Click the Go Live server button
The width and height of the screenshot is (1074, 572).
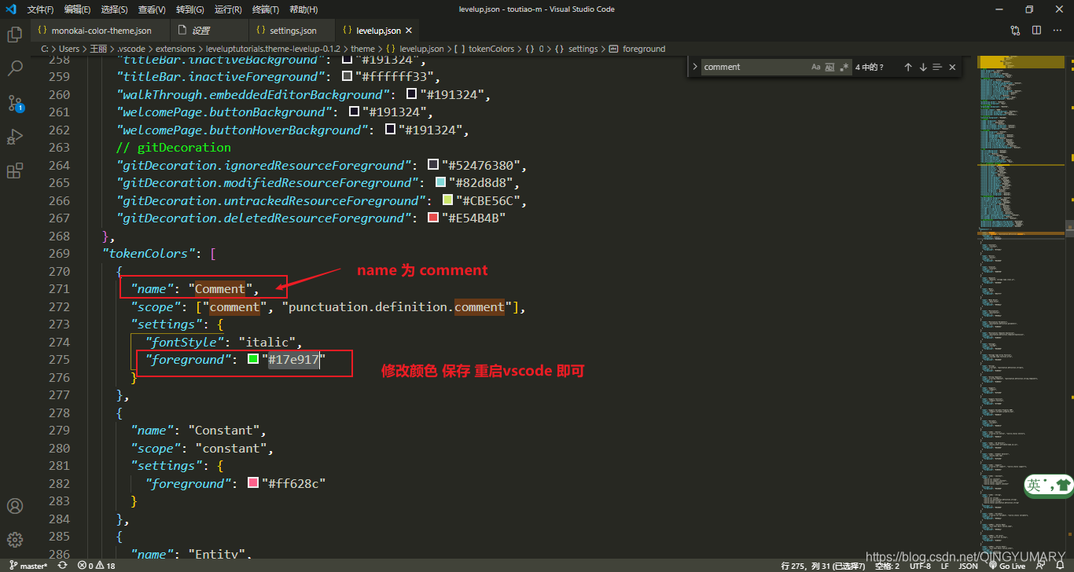pos(1007,566)
